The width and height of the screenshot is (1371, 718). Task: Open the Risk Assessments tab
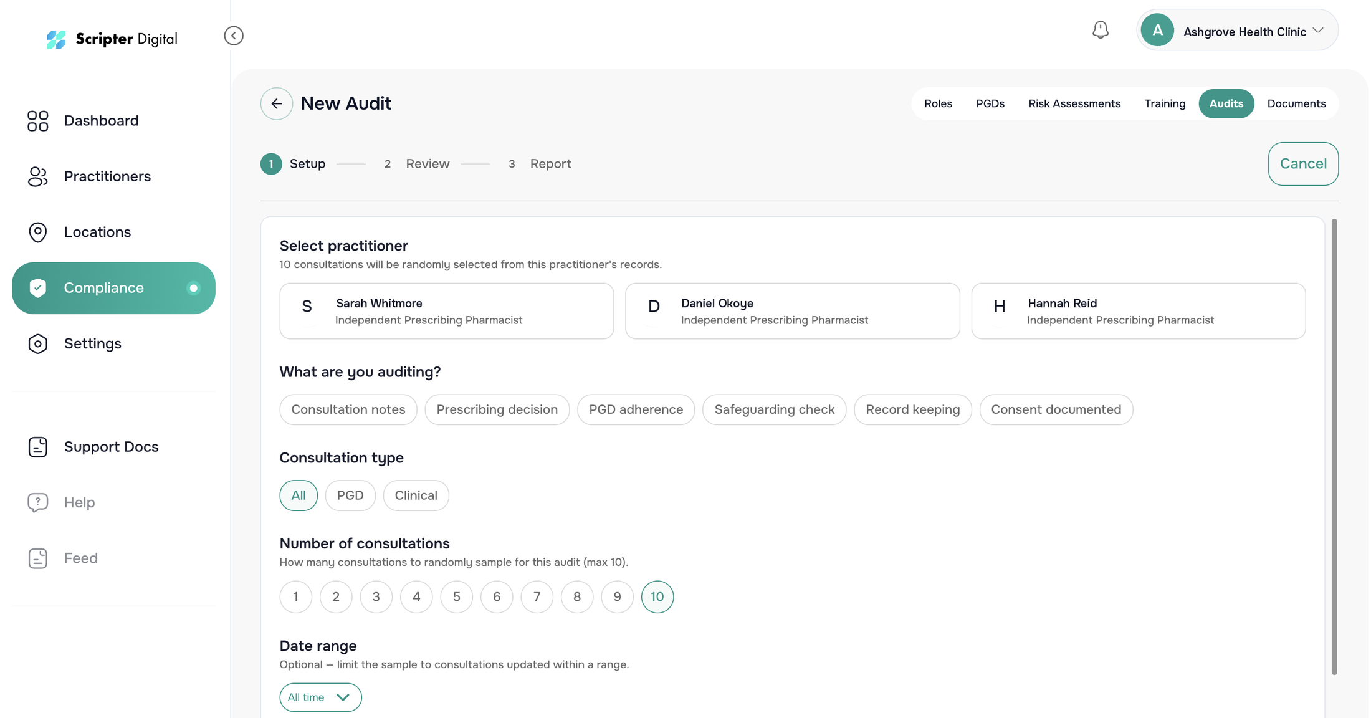[x=1074, y=103]
